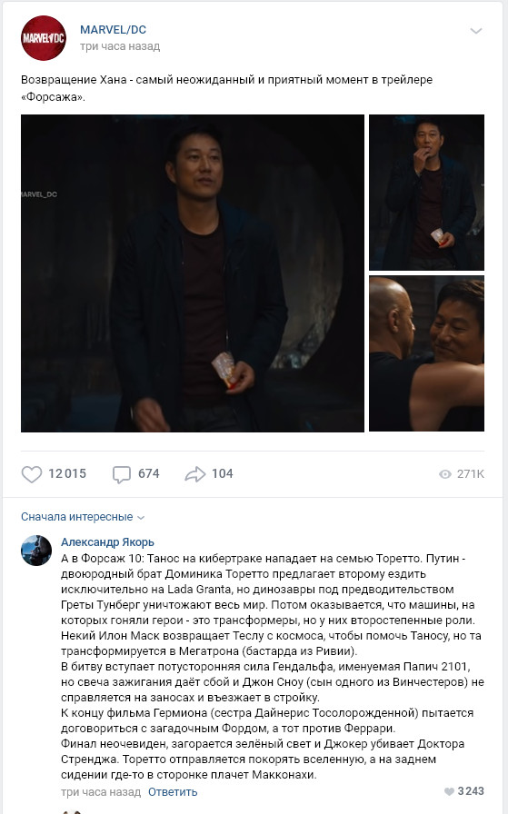The image size is (508, 814).
Task: Like Александр Якорь's comment heart
Action: coord(449,791)
